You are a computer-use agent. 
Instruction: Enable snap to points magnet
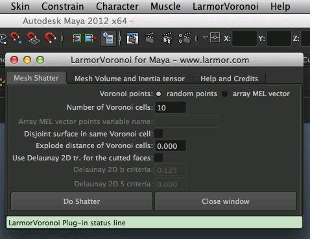(x=16, y=38)
